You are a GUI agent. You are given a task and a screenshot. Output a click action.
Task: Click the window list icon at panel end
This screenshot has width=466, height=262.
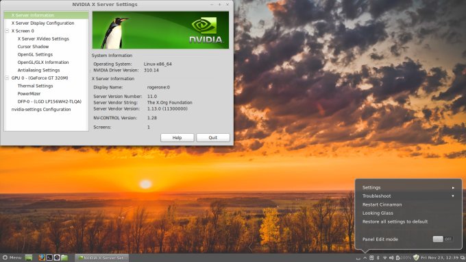pyautogui.click(x=463, y=257)
